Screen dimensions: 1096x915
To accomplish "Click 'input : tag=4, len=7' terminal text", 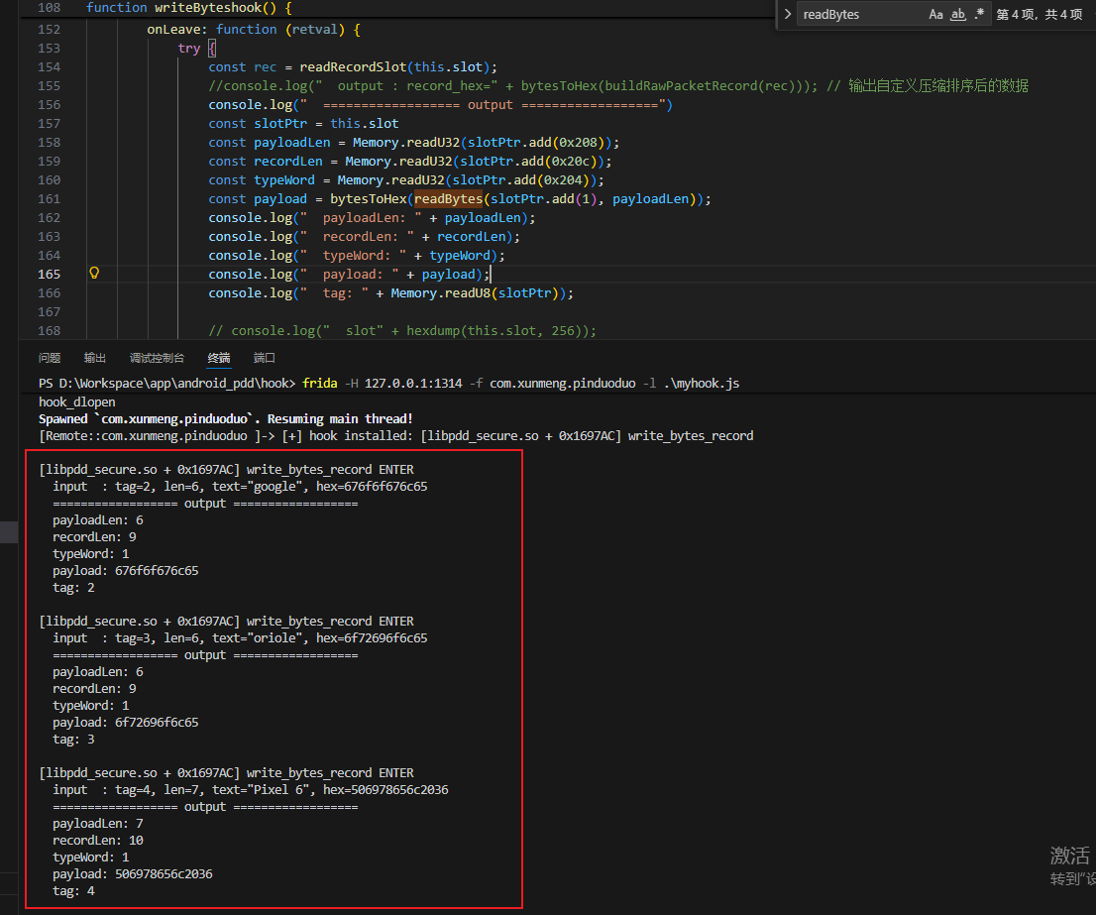I will (x=129, y=790).
